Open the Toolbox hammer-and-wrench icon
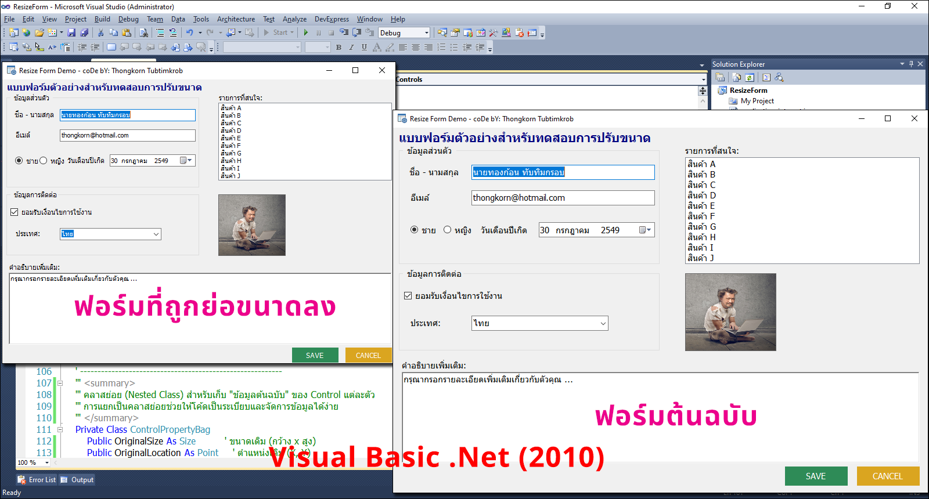This screenshot has height=499, width=929. (x=494, y=32)
